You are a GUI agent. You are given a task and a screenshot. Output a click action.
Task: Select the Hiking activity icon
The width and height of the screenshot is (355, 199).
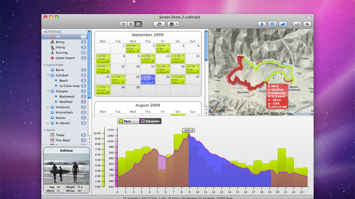point(52,47)
